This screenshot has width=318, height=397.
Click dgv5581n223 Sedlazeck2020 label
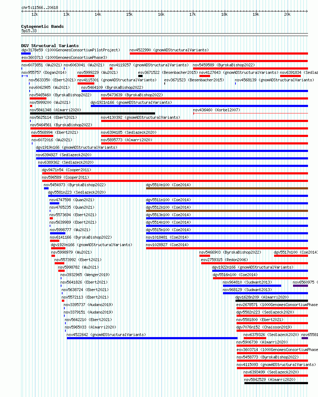tap(77, 192)
